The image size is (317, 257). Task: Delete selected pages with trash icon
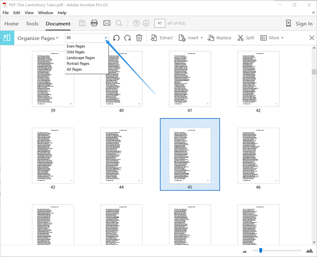(139, 38)
